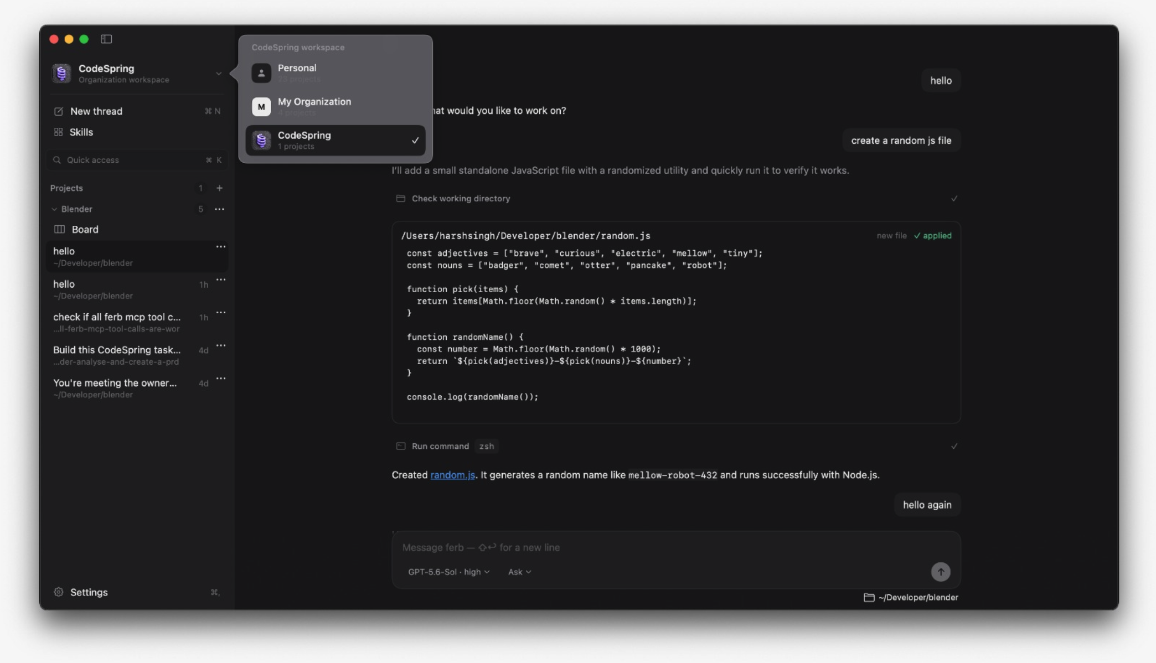
Task: Open the GPT-5.6-Sol high model dropdown
Action: tap(448, 572)
